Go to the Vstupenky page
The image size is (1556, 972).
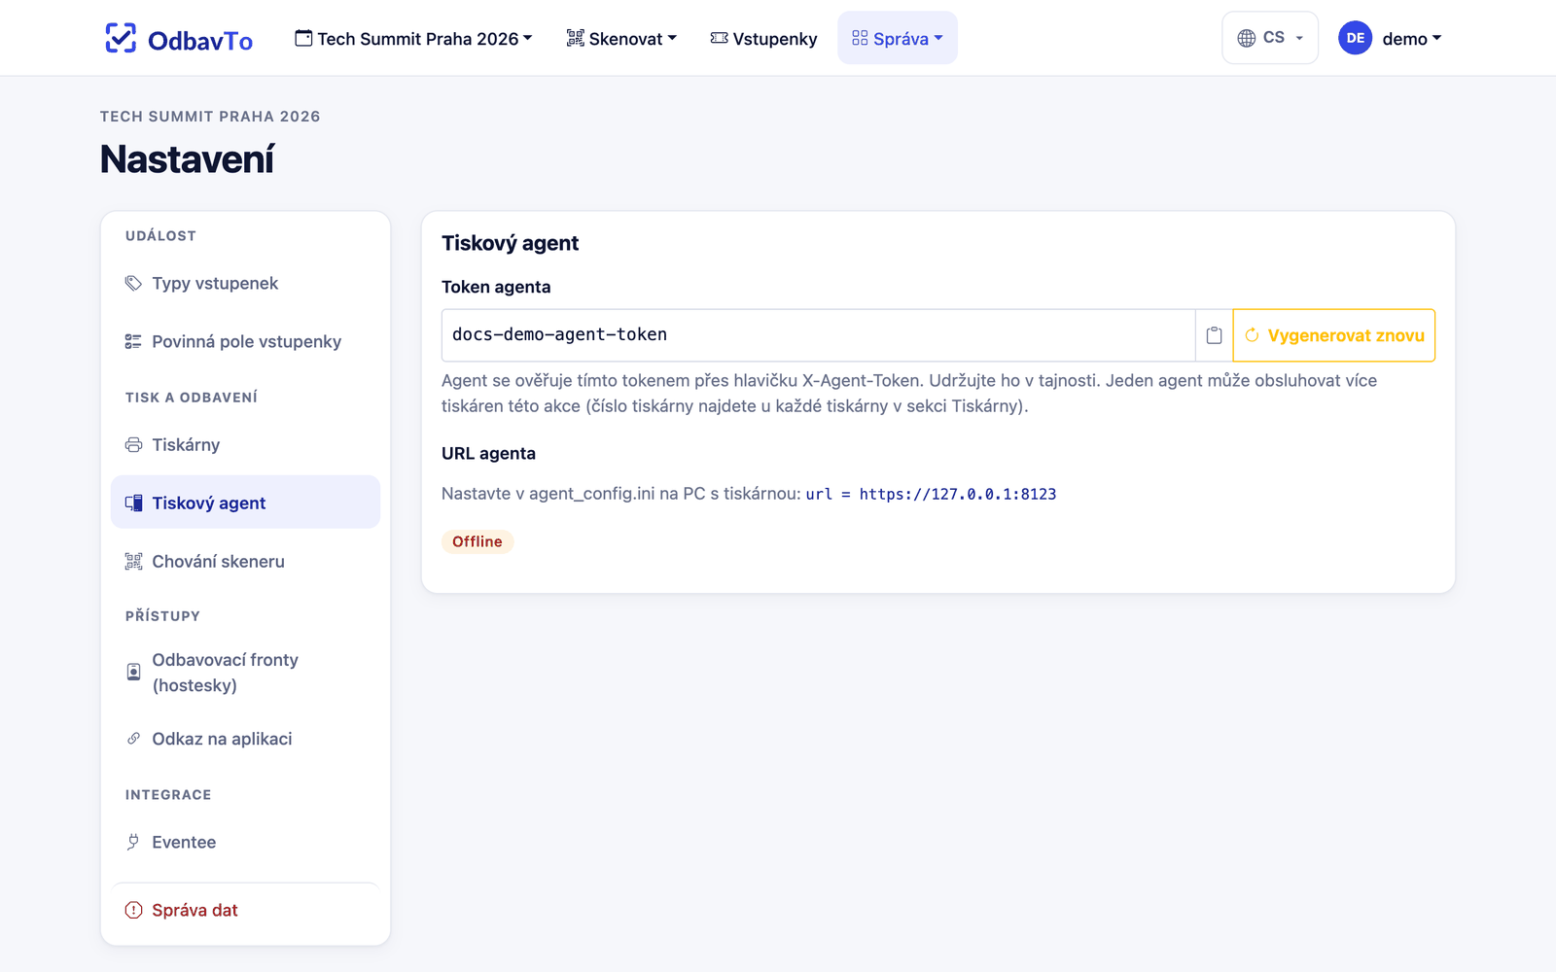pyautogui.click(x=763, y=39)
